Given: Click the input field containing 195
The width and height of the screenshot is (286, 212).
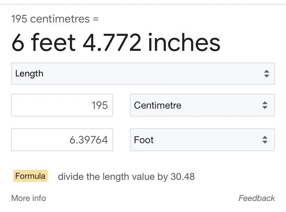Looking at the screenshot, I should coord(62,105).
